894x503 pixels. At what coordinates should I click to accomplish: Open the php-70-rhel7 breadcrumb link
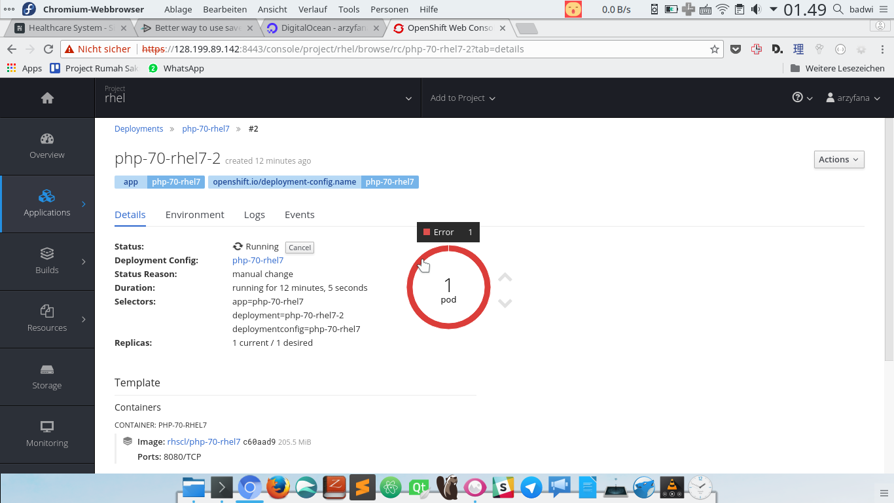pyautogui.click(x=206, y=129)
